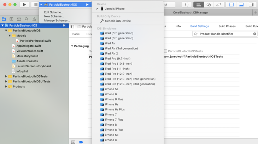258x144 pixels.
Task: Click the Stop button in the toolbar
Action: coord(35,5)
